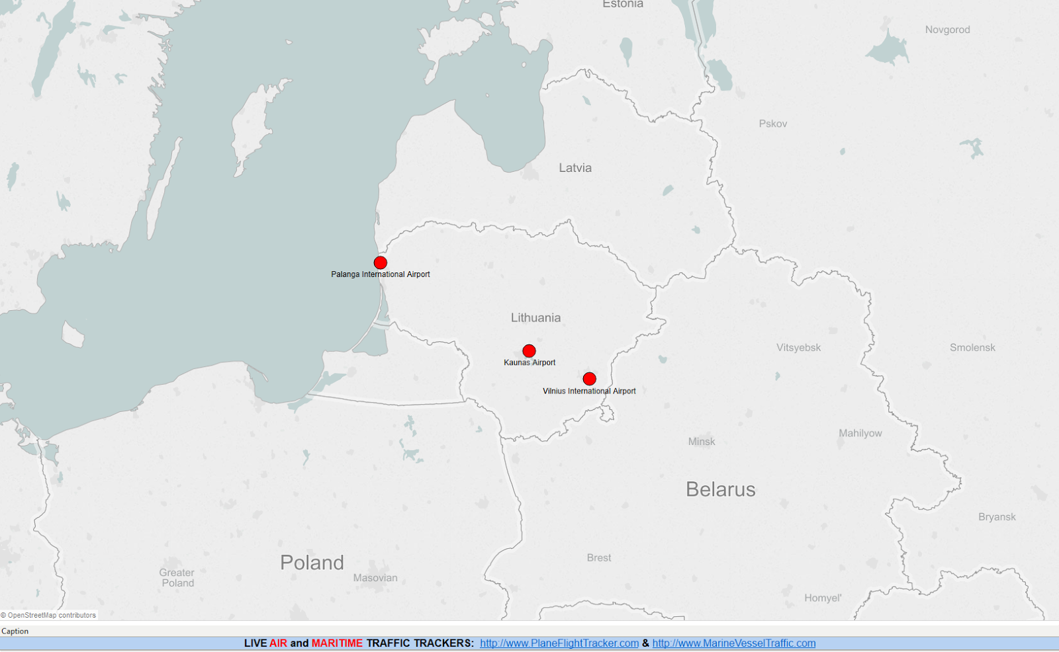Open the MarineVesselTraffic.com link
The width and height of the screenshot is (1059, 652).
733,641
